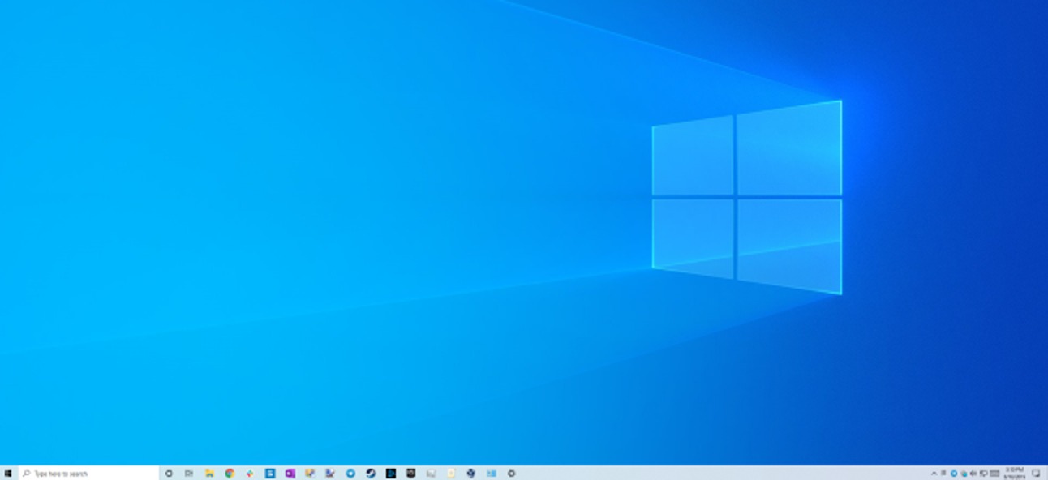The height and width of the screenshot is (480, 1048).
Task: Open Settings via the taskbar gear icon
Action: click(511, 474)
